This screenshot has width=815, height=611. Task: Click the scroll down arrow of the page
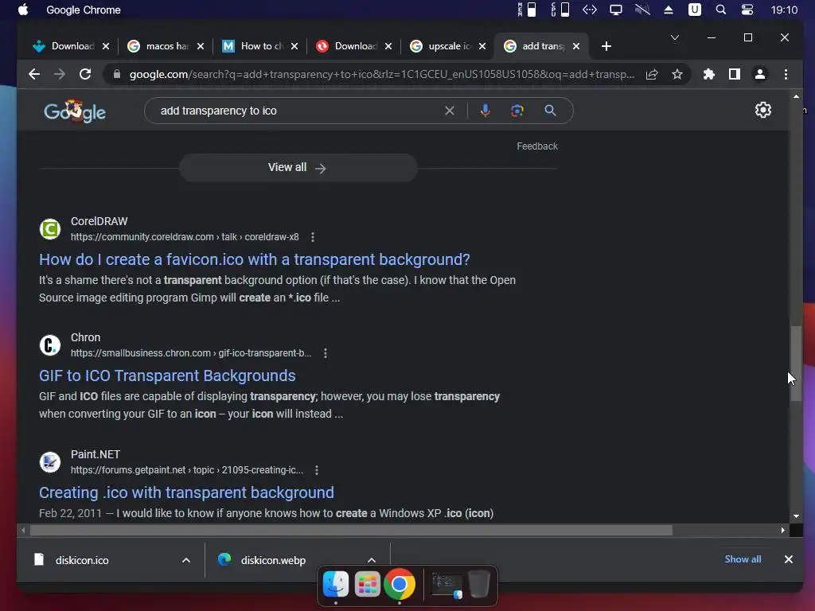pyautogui.click(x=796, y=516)
